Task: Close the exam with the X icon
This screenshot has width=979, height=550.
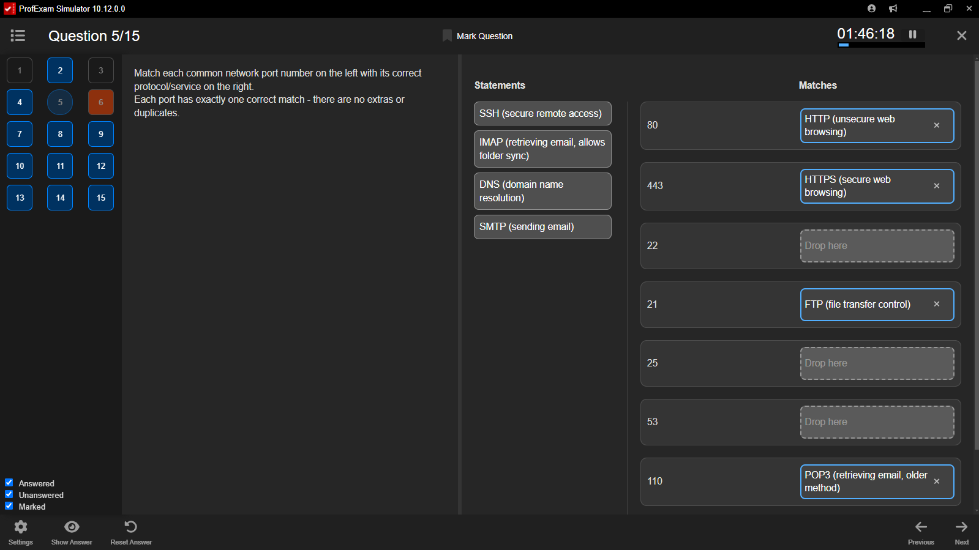Action: tap(961, 35)
